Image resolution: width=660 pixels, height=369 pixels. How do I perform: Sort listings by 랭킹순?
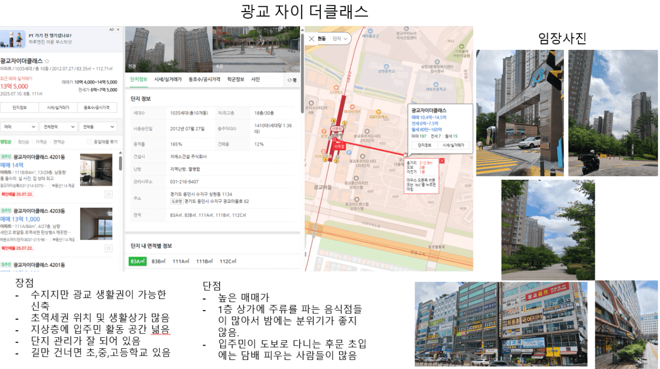click(x=6, y=142)
